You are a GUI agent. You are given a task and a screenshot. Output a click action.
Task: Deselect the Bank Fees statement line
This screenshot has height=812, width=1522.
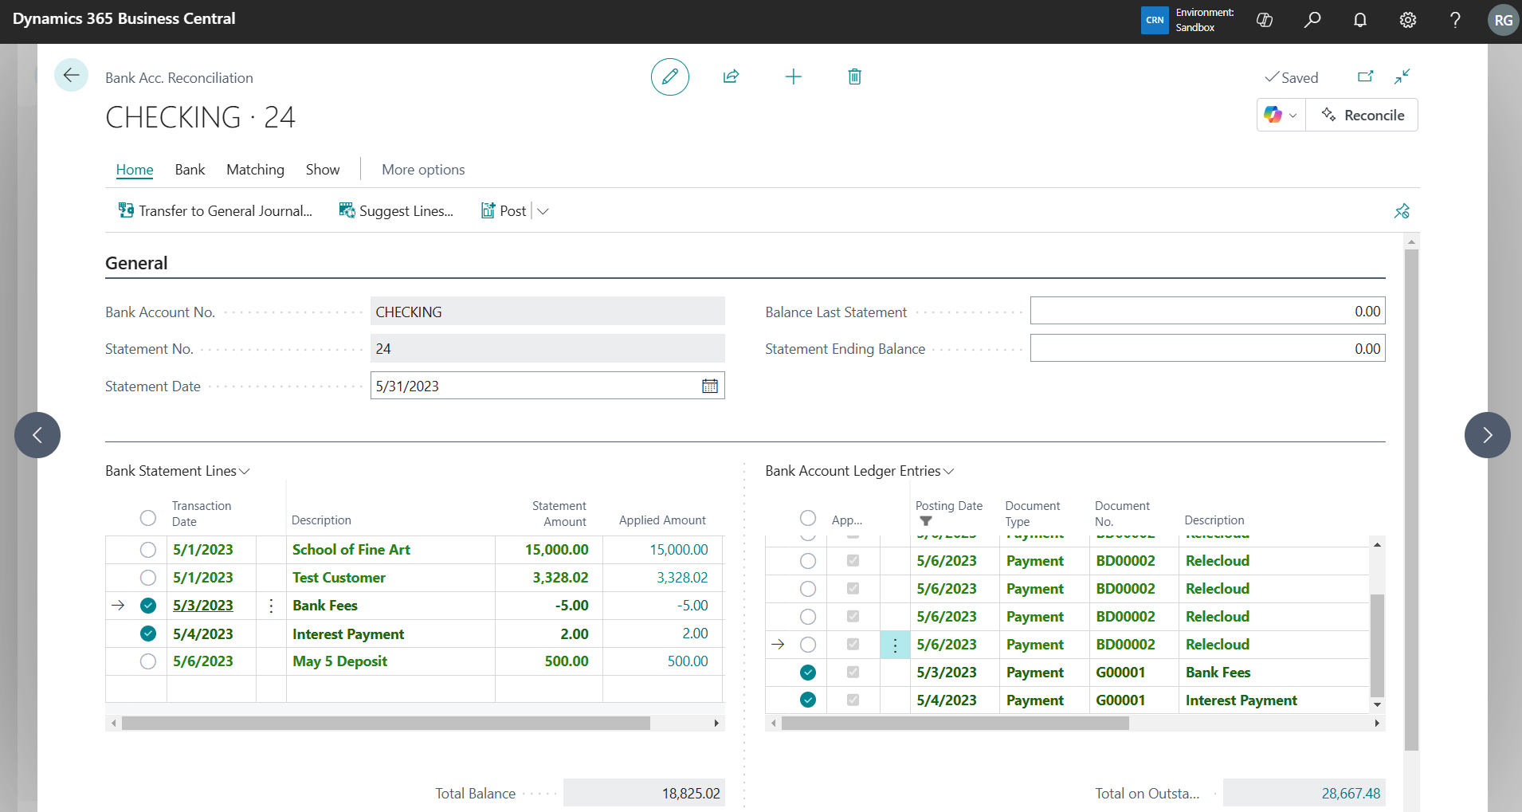coord(148,606)
